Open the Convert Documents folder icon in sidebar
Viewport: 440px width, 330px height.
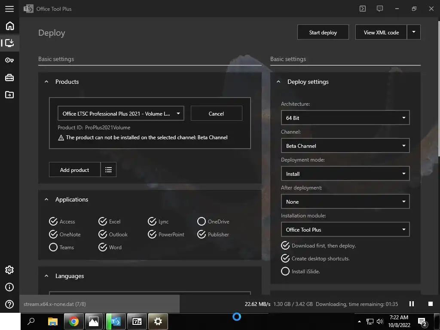click(x=9, y=95)
